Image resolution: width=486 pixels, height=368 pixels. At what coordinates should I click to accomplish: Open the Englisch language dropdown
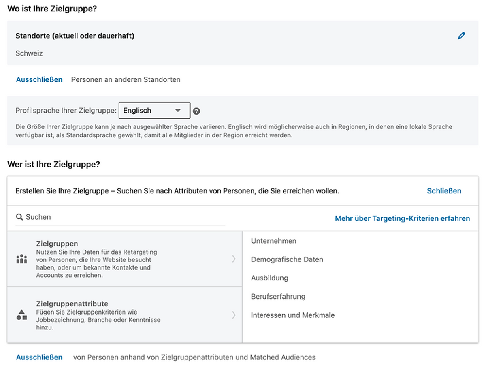[x=154, y=111]
